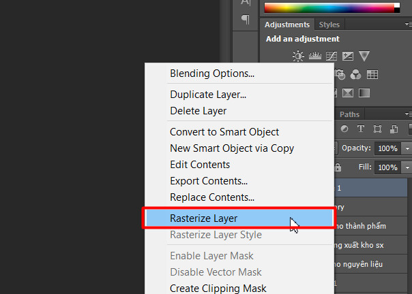The image size is (412, 294).
Task: Click Disable Vector Mask menu item
Action: 239,272
